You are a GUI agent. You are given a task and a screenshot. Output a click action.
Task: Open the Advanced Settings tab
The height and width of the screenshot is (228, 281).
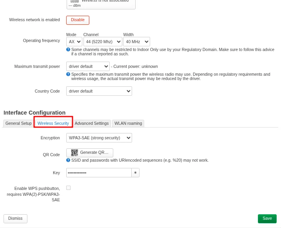click(92, 123)
